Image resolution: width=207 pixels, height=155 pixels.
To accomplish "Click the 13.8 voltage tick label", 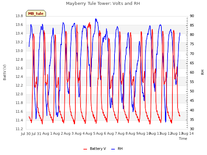I will click(x=19, y=16).
